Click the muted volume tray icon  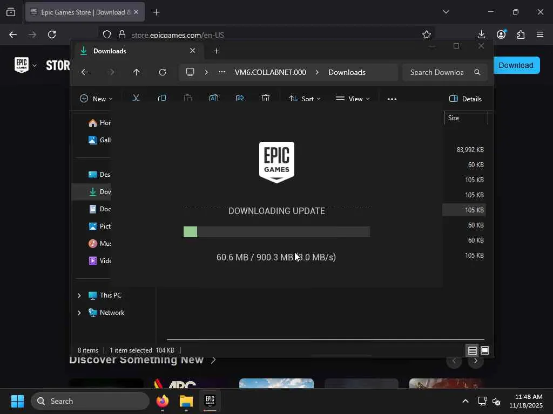(x=496, y=401)
